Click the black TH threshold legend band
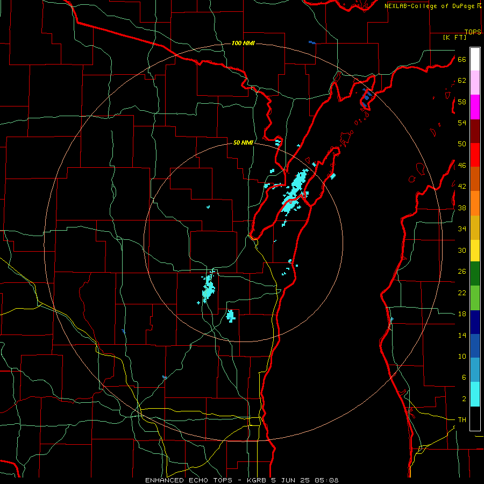Screen dimensions: 484x484 click(x=475, y=418)
